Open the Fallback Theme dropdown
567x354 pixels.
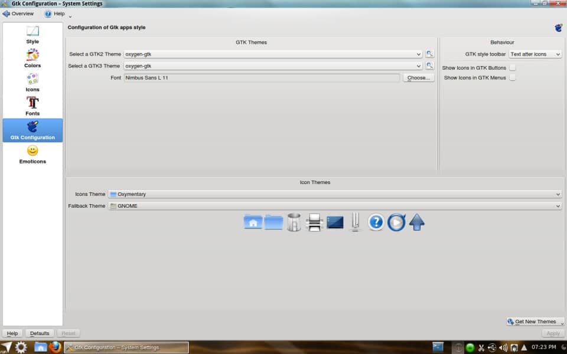(x=335, y=206)
